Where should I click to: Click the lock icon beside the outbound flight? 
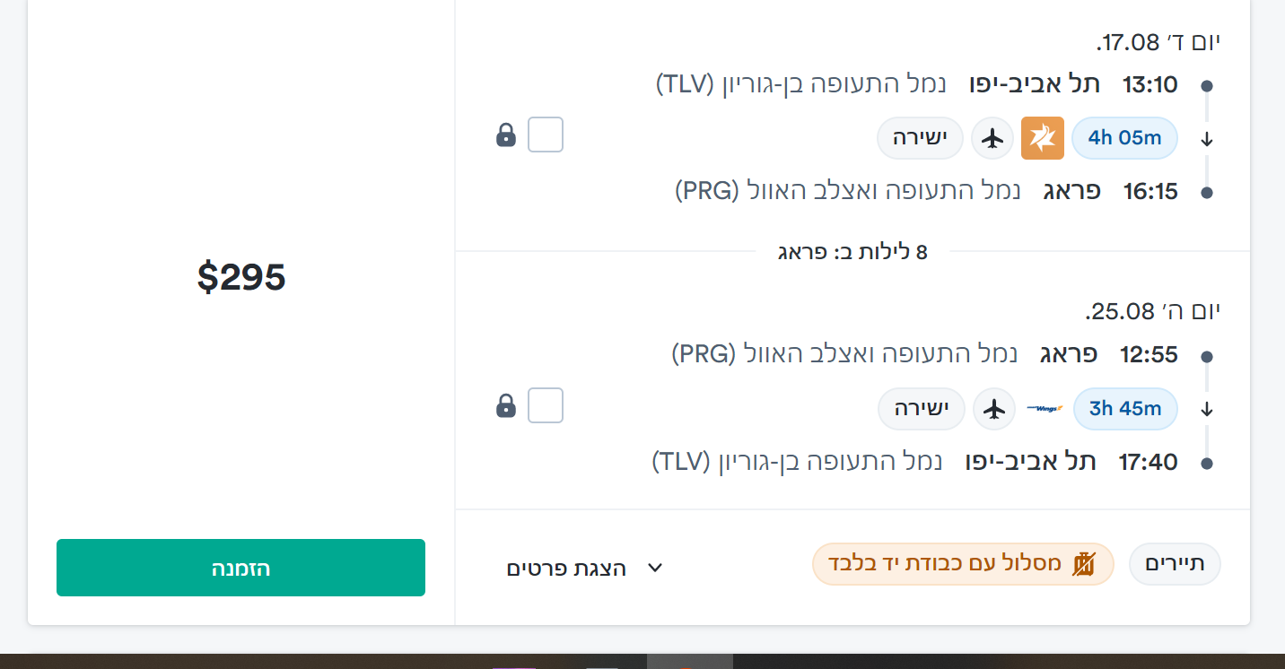point(506,135)
